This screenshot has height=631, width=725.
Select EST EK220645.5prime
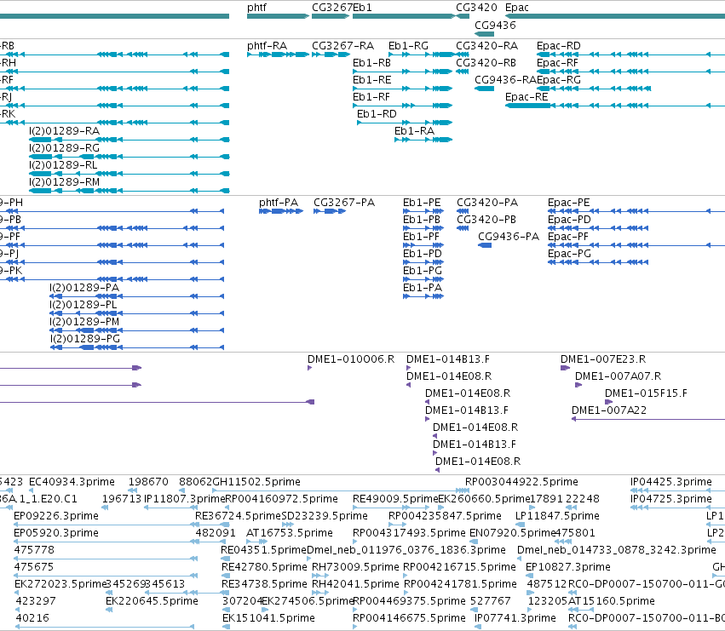152,601
